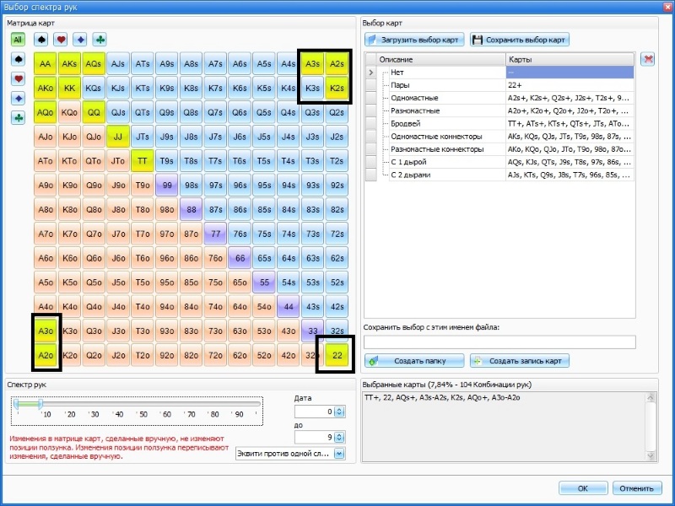Toggle the 72o hand cell
The height and width of the screenshot is (506, 675).
click(215, 355)
